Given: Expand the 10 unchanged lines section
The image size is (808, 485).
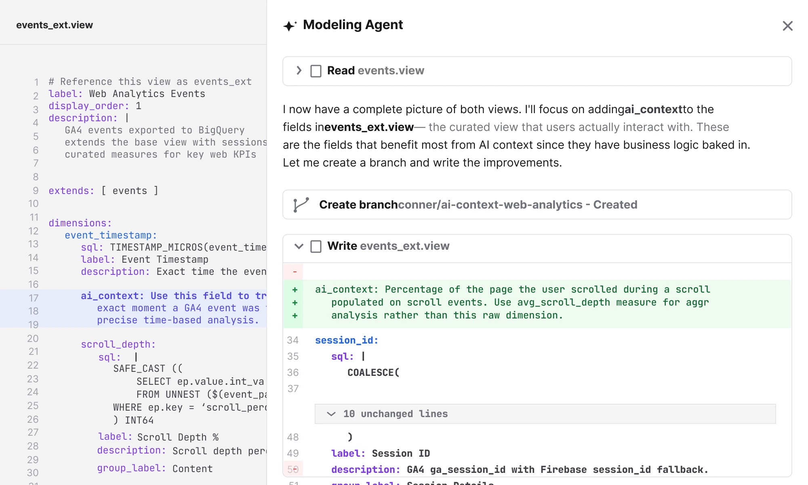Looking at the screenshot, I should coord(545,414).
